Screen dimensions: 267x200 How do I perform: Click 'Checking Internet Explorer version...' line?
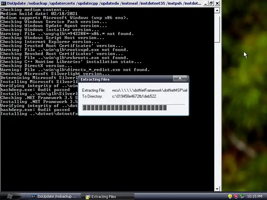point(50,42)
